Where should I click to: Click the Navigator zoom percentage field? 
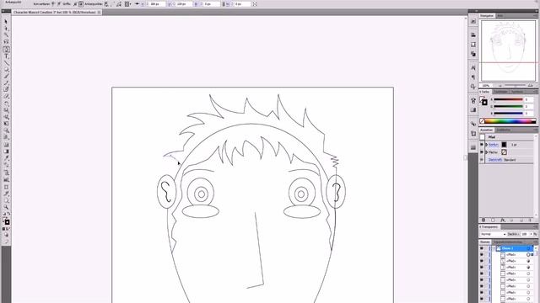point(486,86)
